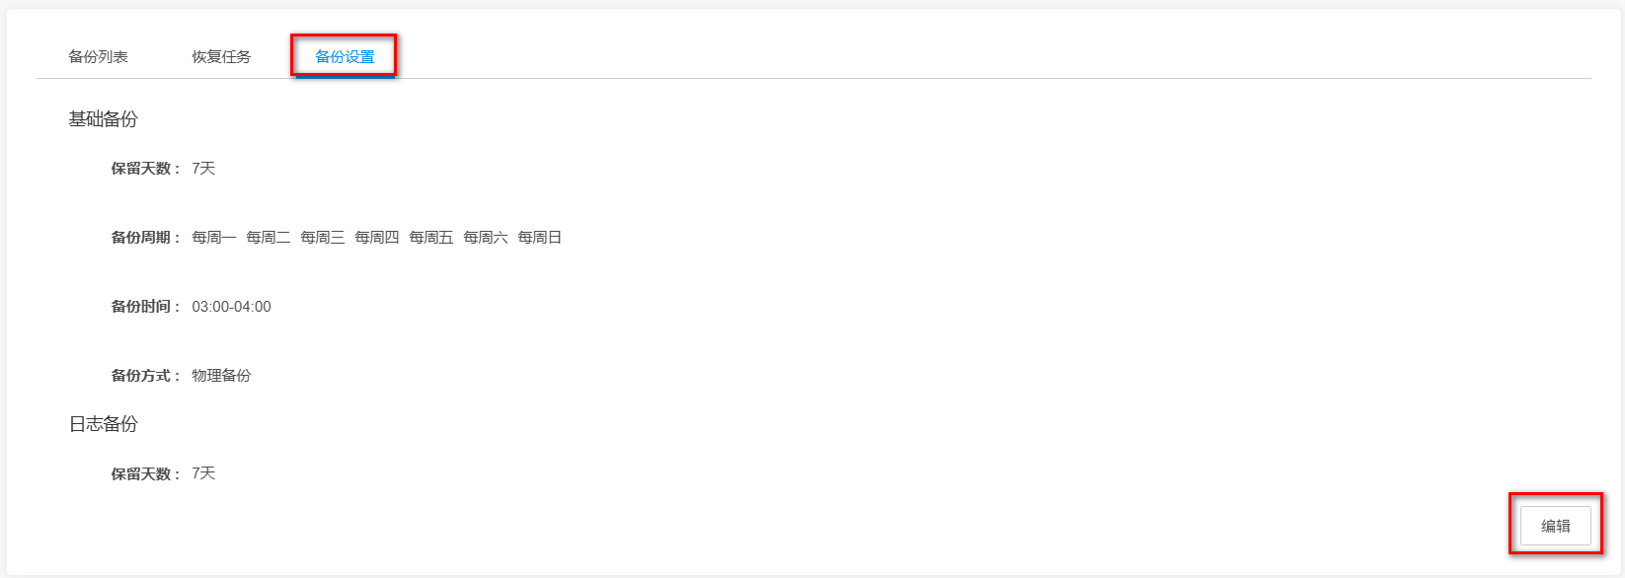Click 每周二 in the backup cycle
The height and width of the screenshot is (578, 1625).
click(x=268, y=238)
